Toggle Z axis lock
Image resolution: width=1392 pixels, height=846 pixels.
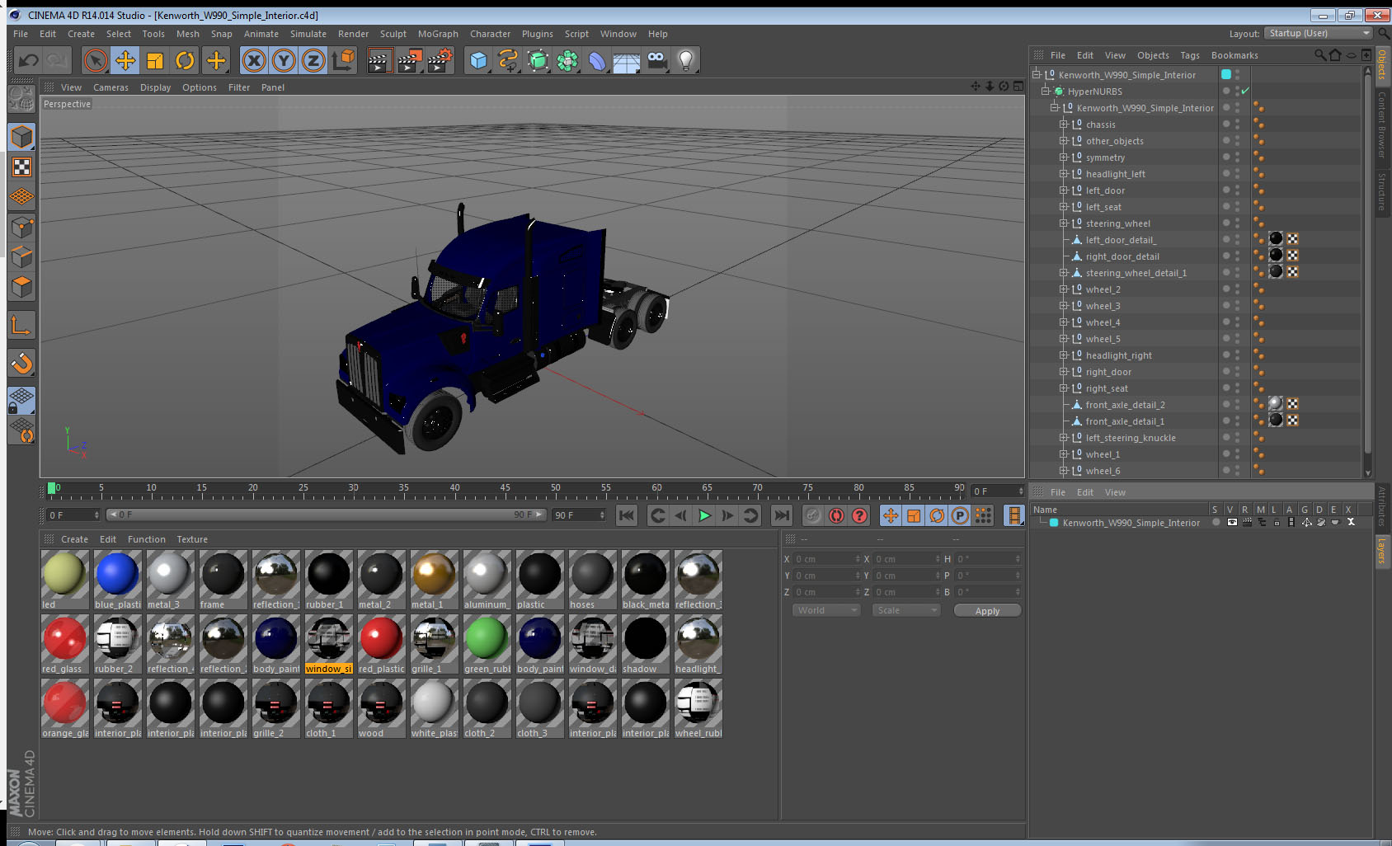313,60
